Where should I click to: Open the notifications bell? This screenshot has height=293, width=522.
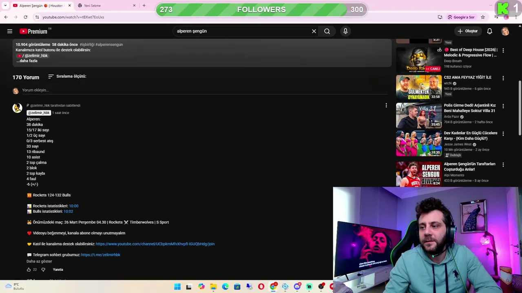(x=490, y=31)
